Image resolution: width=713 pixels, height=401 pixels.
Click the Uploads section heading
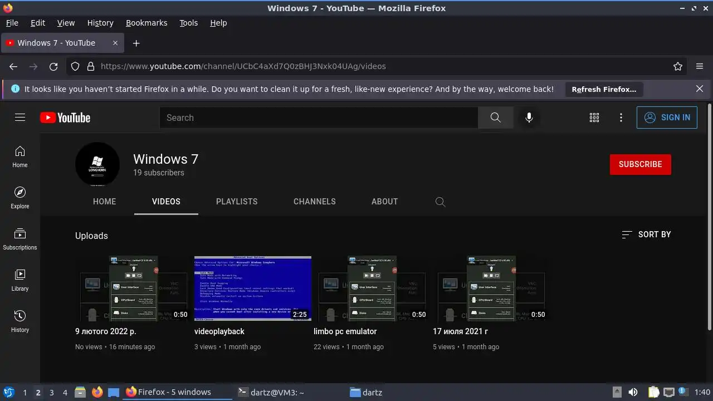point(91,236)
